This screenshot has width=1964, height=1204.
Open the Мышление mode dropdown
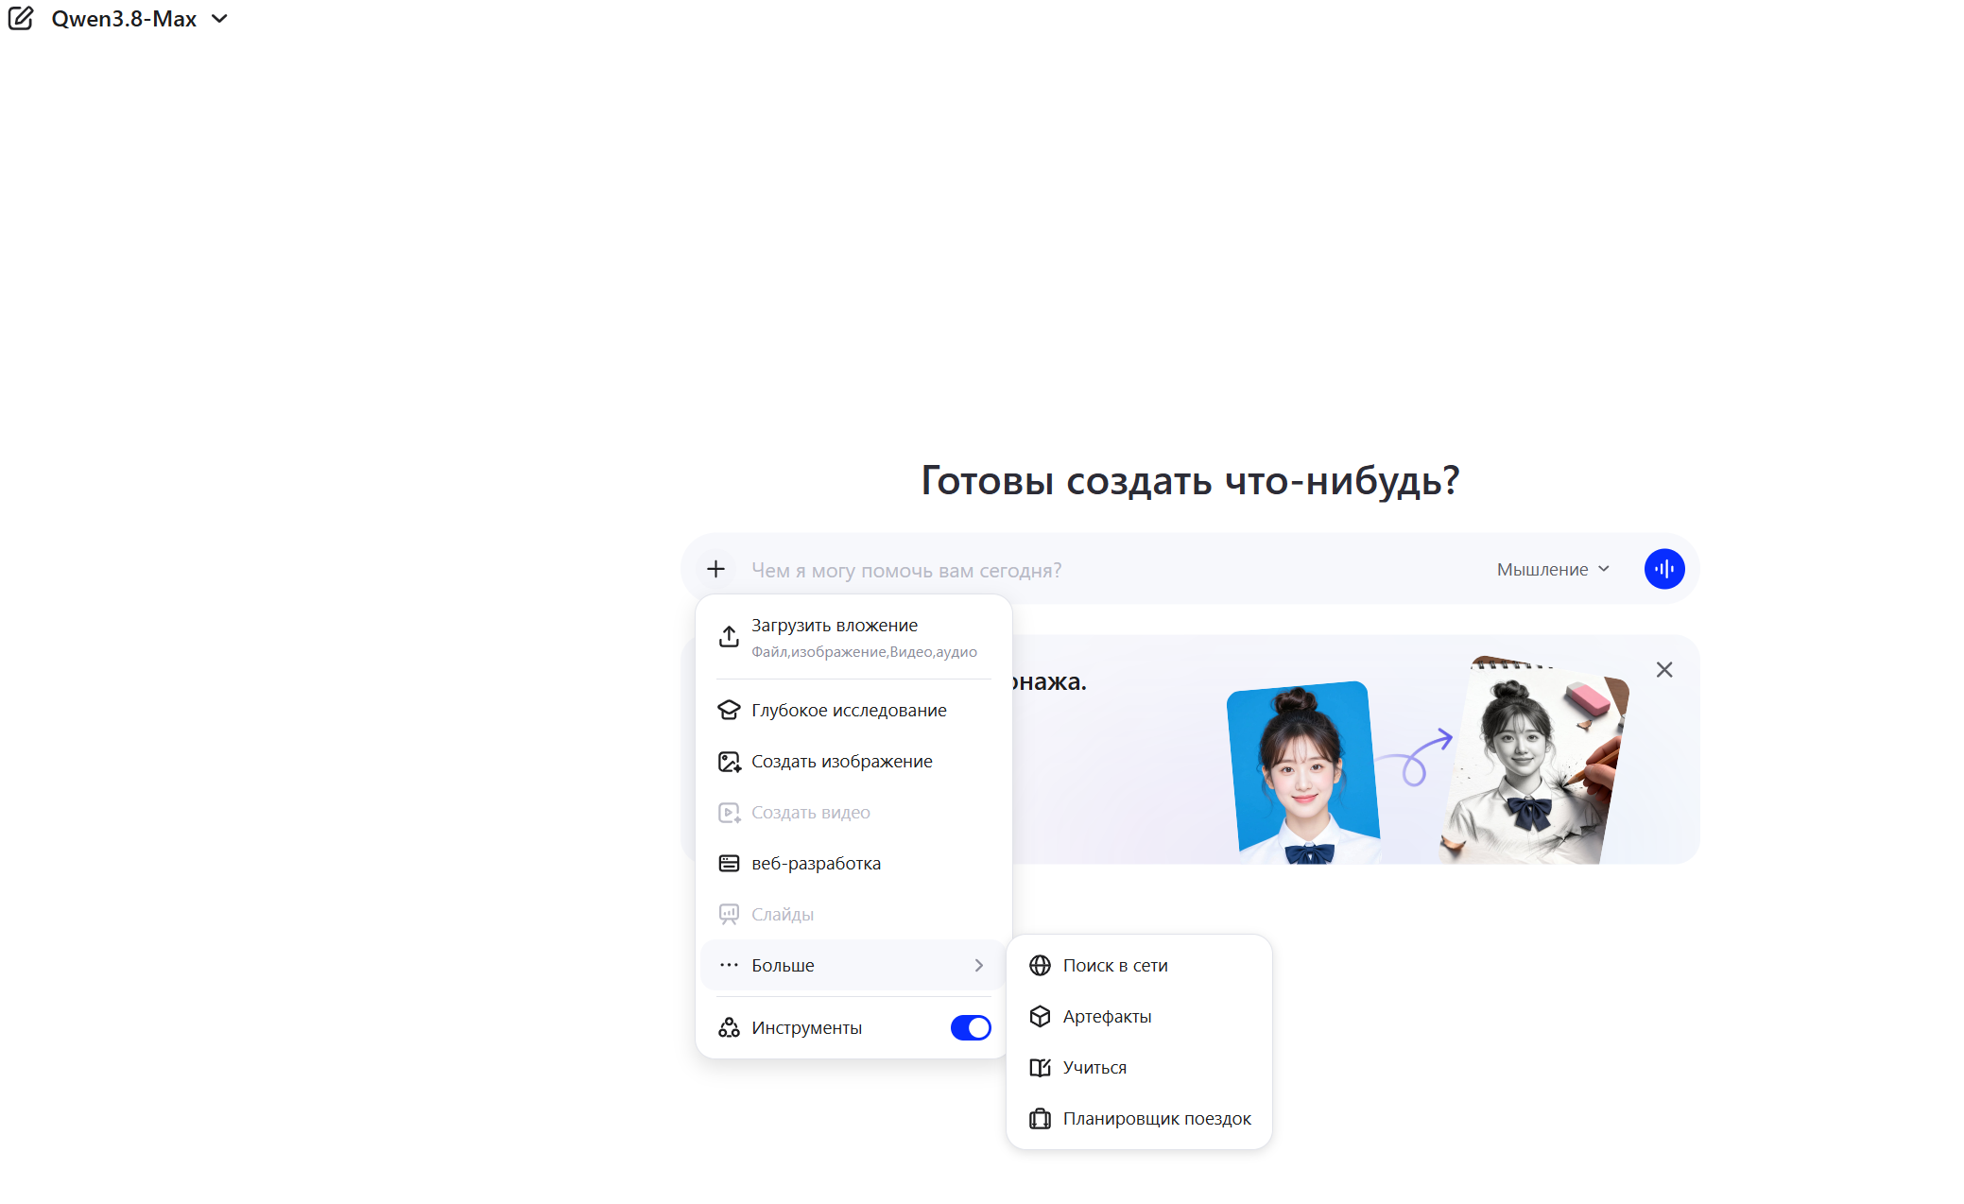click(1553, 569)
